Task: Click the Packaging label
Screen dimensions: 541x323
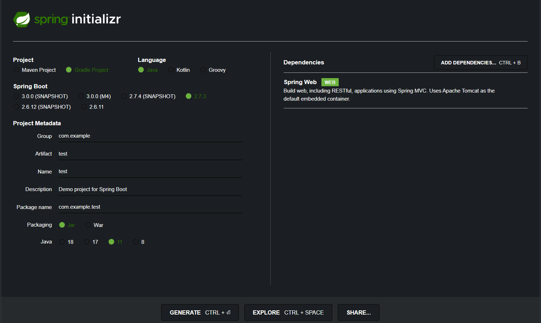Action: [x=39, y=225]
